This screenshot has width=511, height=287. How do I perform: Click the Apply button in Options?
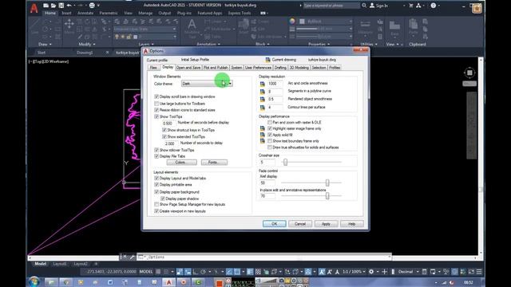326,224
